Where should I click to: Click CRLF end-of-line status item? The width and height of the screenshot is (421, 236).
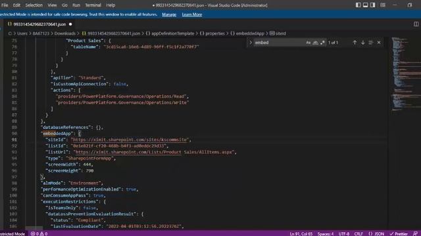pos(359,233)
